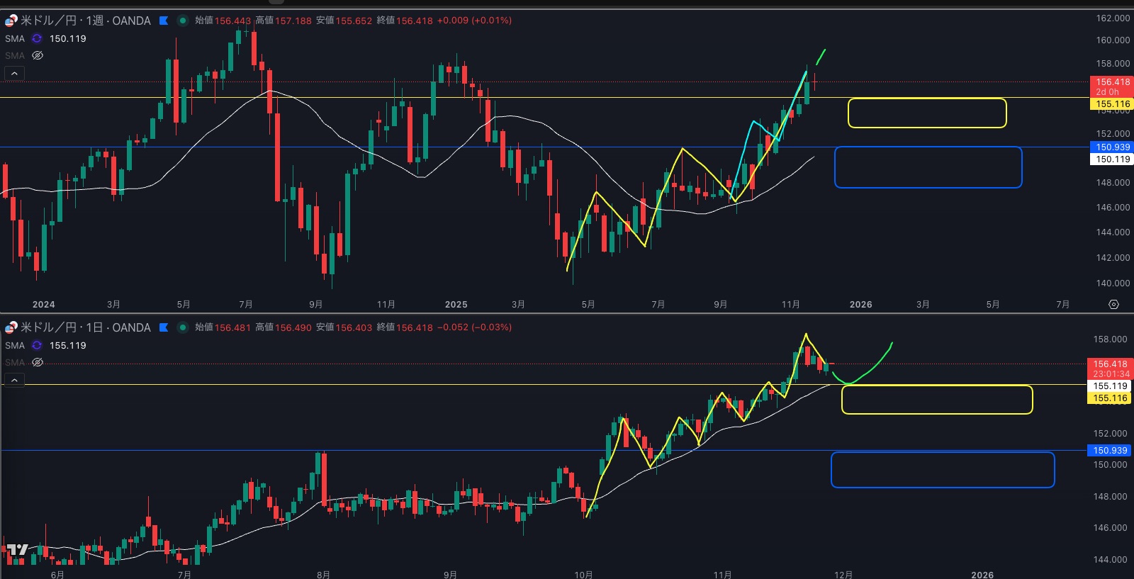The image size is (1134, 579).
Task: Show the hidden SMA on weekly chart
Action: pyautogui.click(x=38, y=55)
